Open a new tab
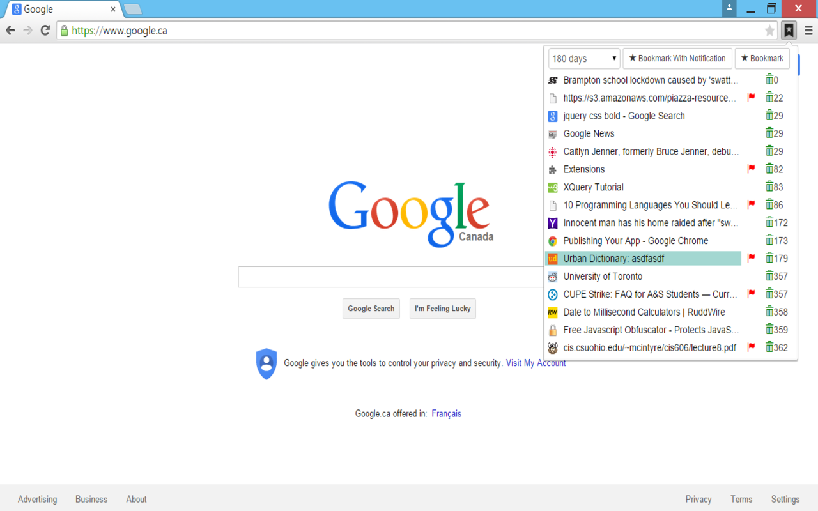The height and width of the screenshot is (511, 818). [x=133, y=10]
